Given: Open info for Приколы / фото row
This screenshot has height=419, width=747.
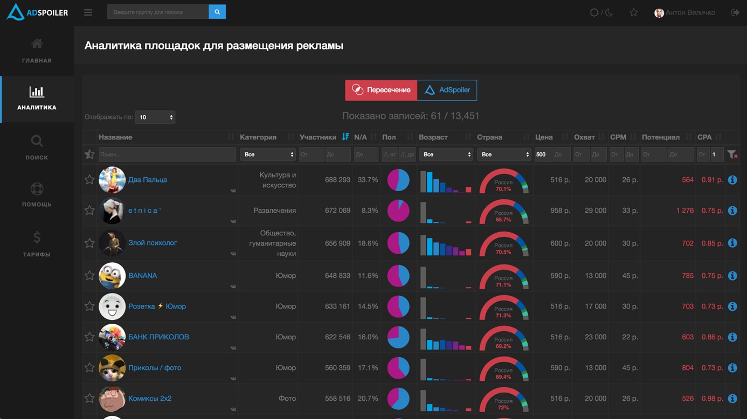Looking at the screenshot, I should (x=732, y=368).
